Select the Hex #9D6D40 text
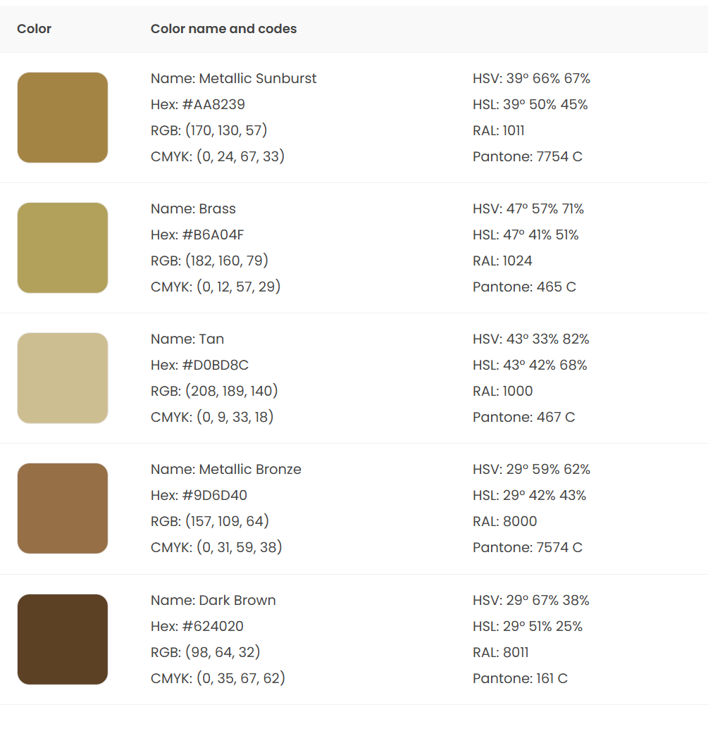This screenshot has height=731, width=708. coord(199,495)
